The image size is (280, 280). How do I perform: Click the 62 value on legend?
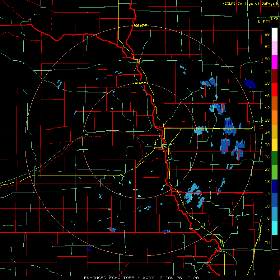267,47
